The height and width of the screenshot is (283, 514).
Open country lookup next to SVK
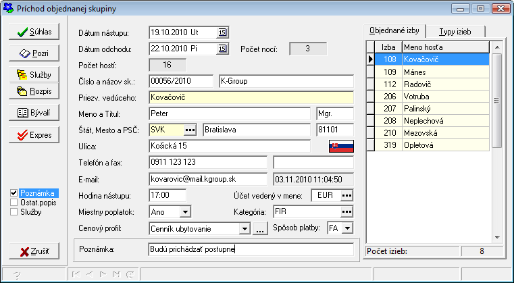click(190, 129)
